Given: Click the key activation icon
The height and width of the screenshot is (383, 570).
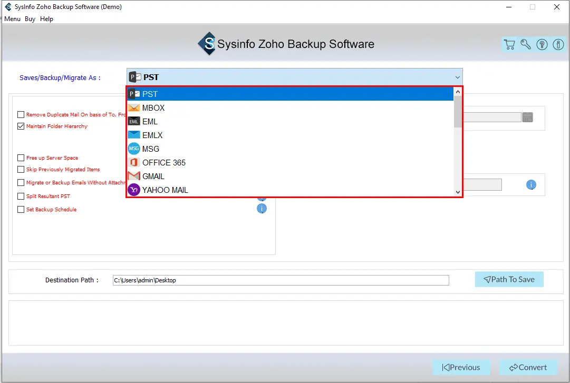Looking at the screenshot, I should [526, 44].
